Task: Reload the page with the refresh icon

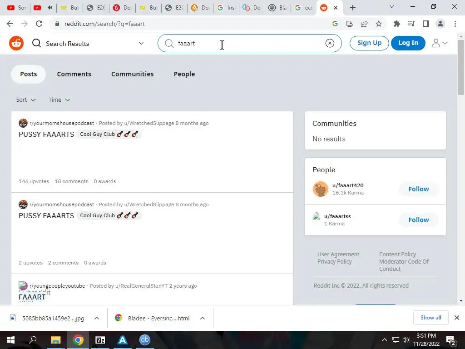Action: 39,24
